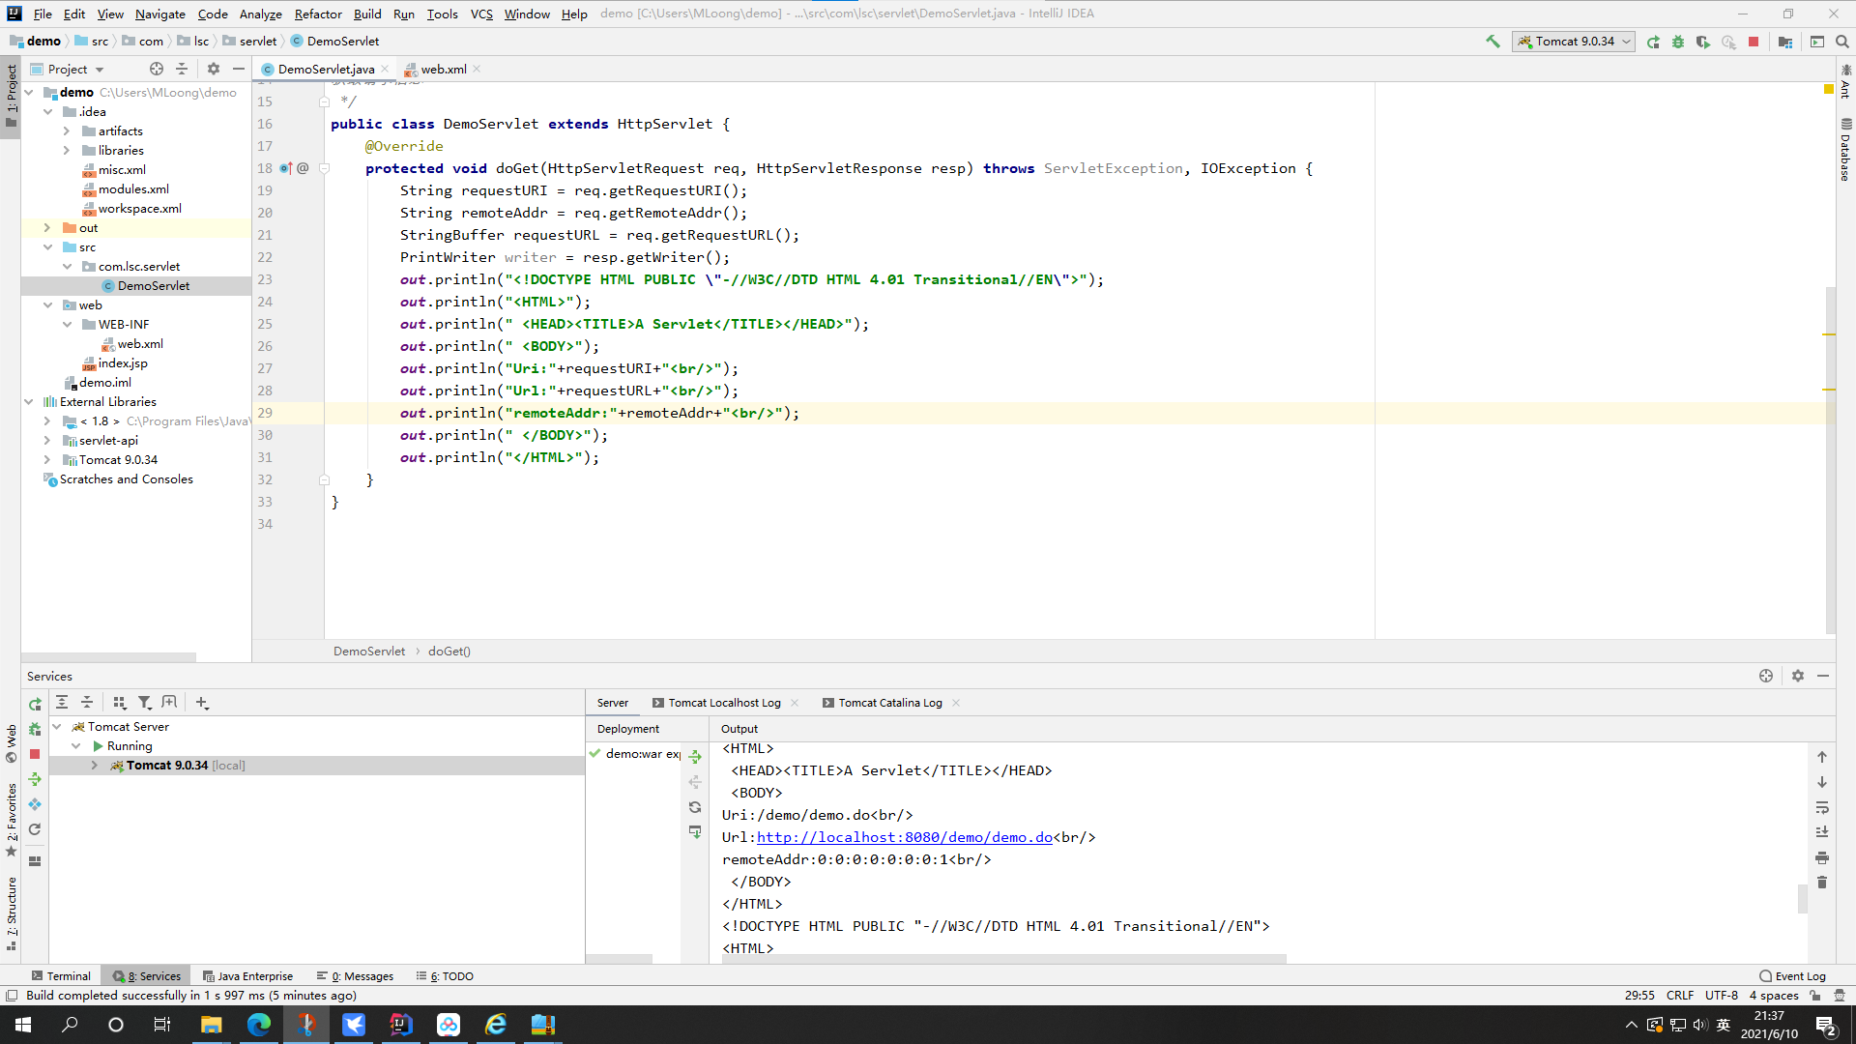
Task: Toggle read-only lock icon in the status bar
Action: (1815, 995)
